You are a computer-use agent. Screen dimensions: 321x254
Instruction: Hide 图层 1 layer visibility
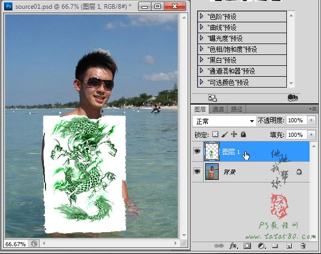(197, 151)
